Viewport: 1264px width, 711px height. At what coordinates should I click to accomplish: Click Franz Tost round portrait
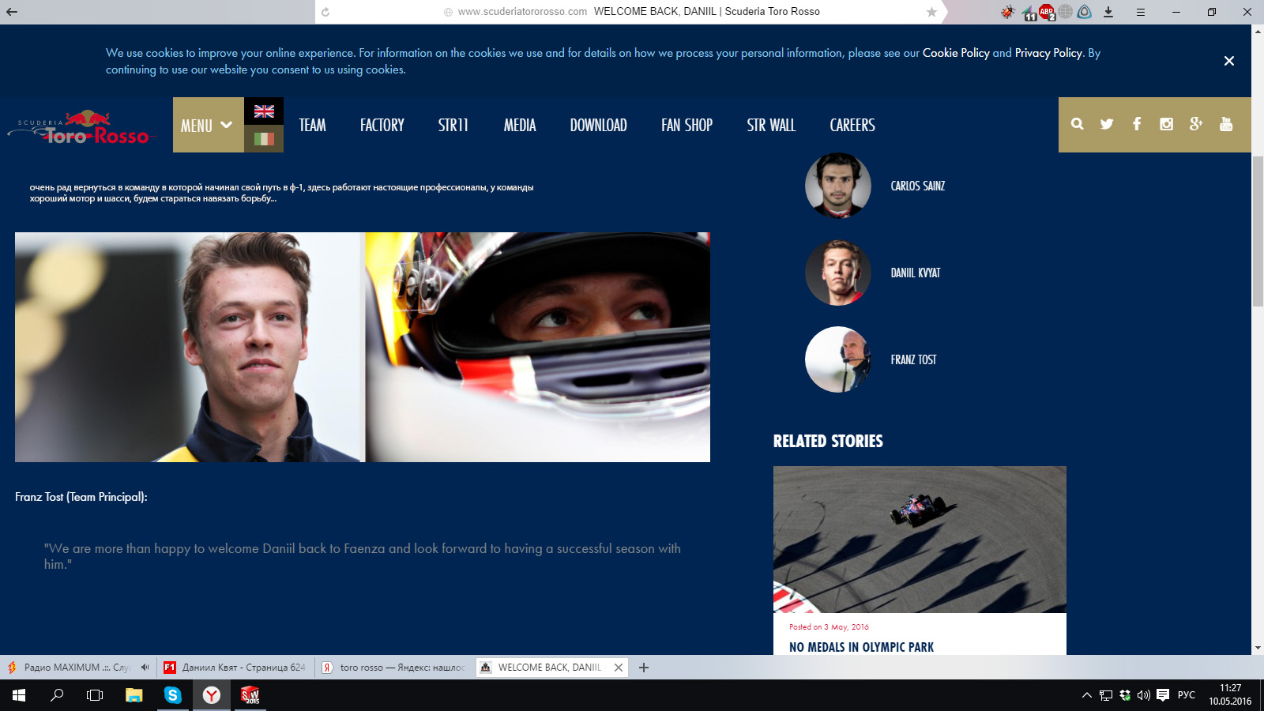tap(838, 359)
